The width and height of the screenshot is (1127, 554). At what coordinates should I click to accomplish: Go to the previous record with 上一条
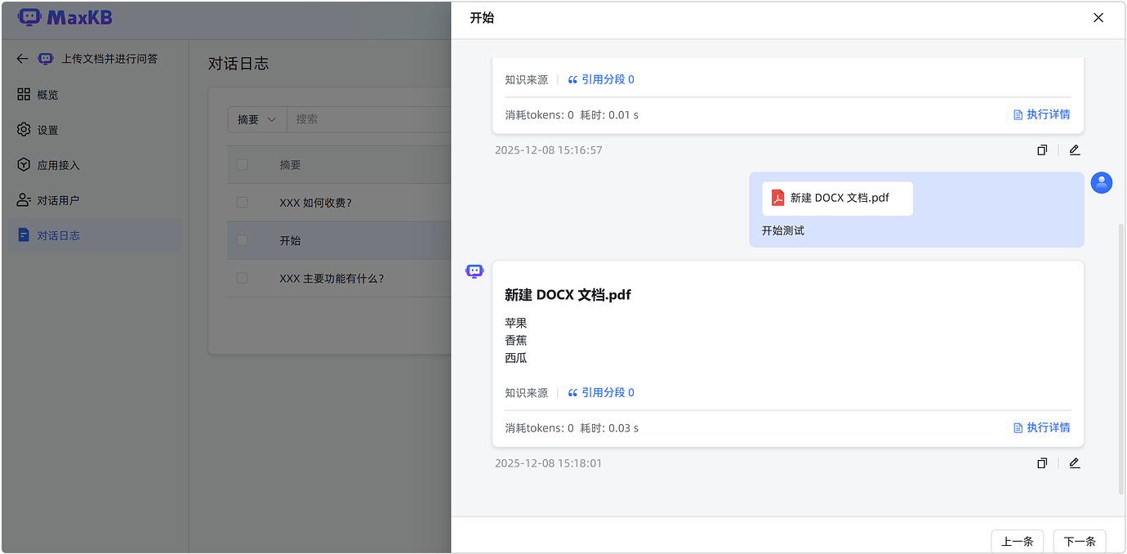[x=1017, y=541]
